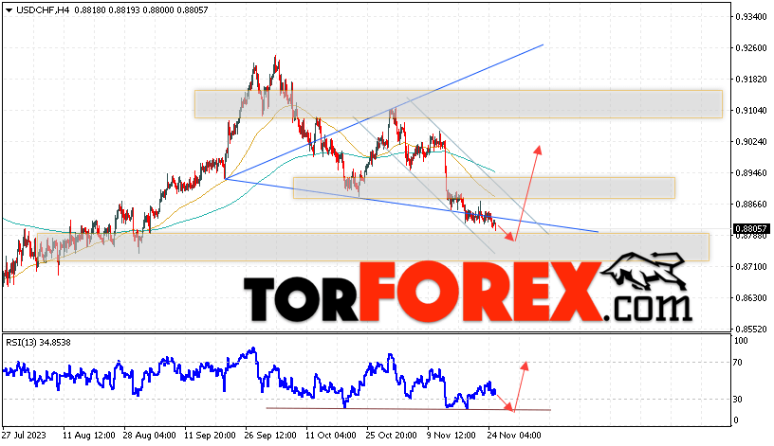Select the 11 Aug 12:00 date label
This screenshot has height=446, width=774.
click(x=89, y=436)
